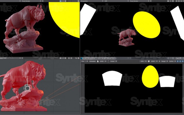
Task: Open the display sRGB dropdown after monitor icon
Action: pos(154,61)
